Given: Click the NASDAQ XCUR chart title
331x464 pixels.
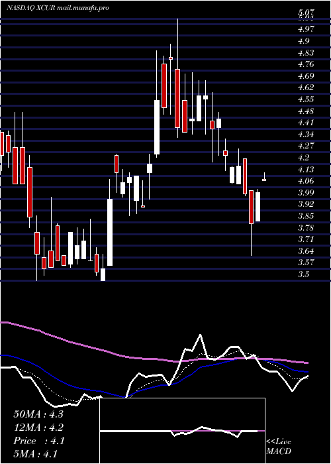Looking at the screenshot, I should [58, 8].
